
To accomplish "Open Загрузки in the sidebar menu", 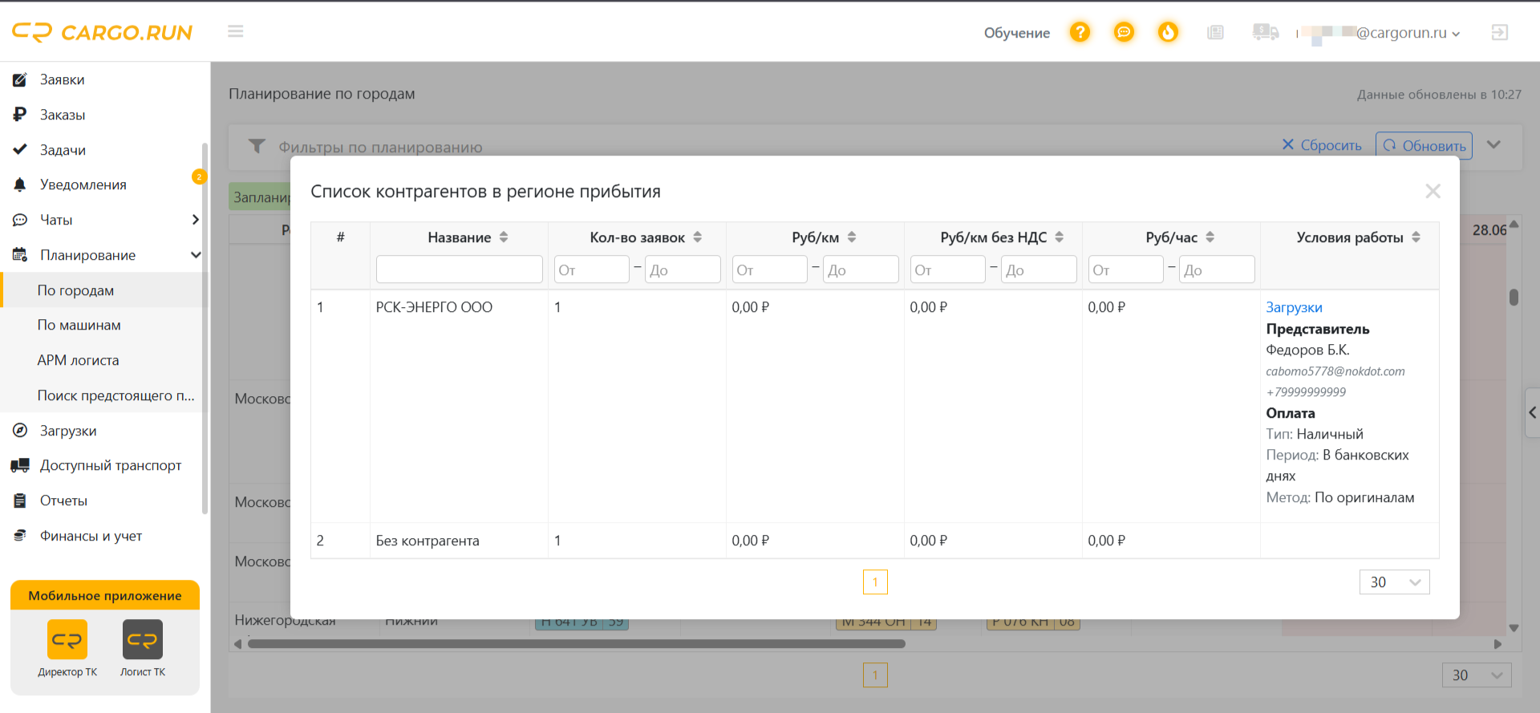I will click(x=68, y=431).
